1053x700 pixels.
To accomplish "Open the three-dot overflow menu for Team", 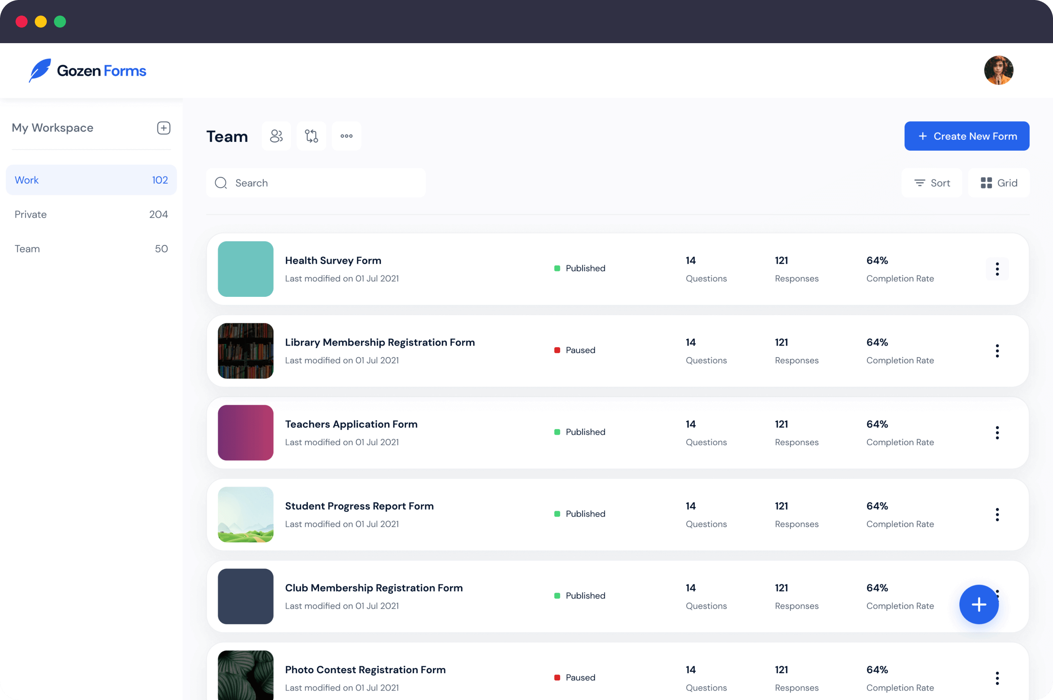I will pyautogui.click(x=346, y=136).
